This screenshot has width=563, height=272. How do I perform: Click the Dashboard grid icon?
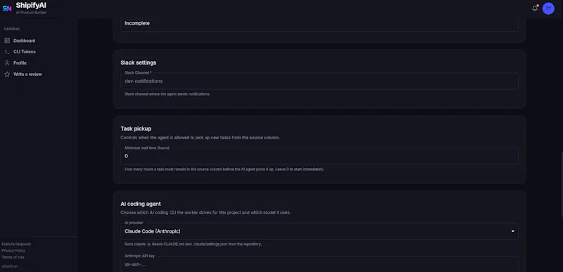(x=7, y=41)
